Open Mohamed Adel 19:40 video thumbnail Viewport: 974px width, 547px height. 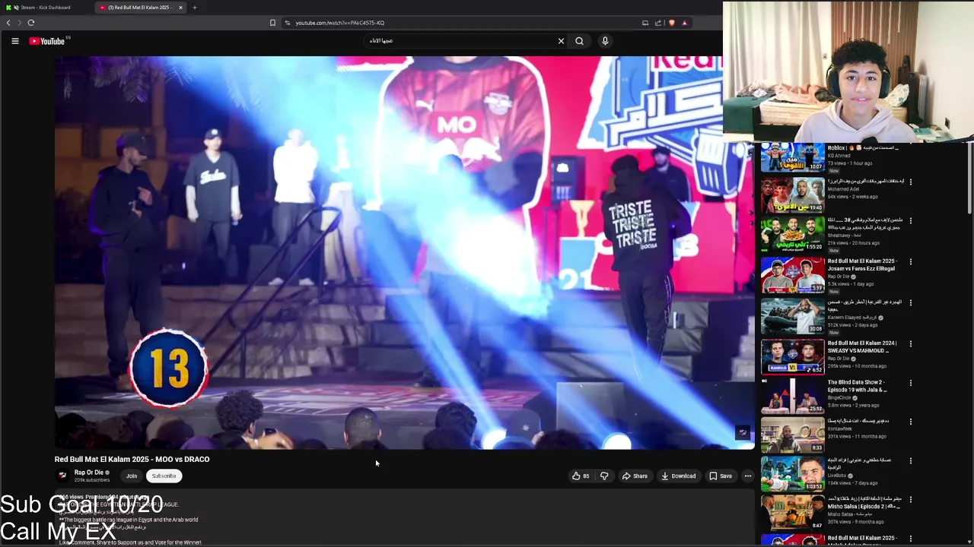(792, 195)
